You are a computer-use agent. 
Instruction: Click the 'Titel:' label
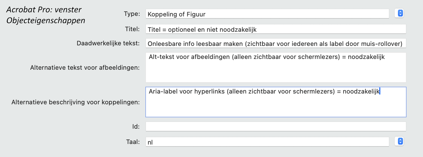pyautogui.click(x=132, y=29)
